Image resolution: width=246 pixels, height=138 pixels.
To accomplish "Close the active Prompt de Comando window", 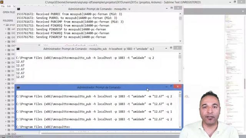I will tap(178, 86).
